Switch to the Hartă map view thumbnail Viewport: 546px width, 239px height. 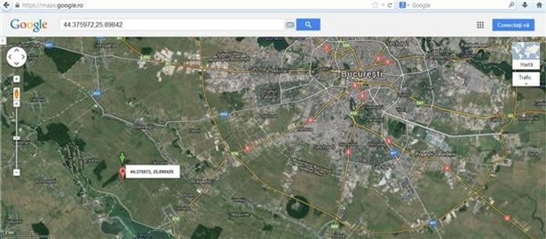[526, 56]
